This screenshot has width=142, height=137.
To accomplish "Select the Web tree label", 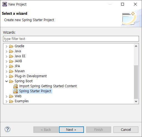I will point(18,96).
